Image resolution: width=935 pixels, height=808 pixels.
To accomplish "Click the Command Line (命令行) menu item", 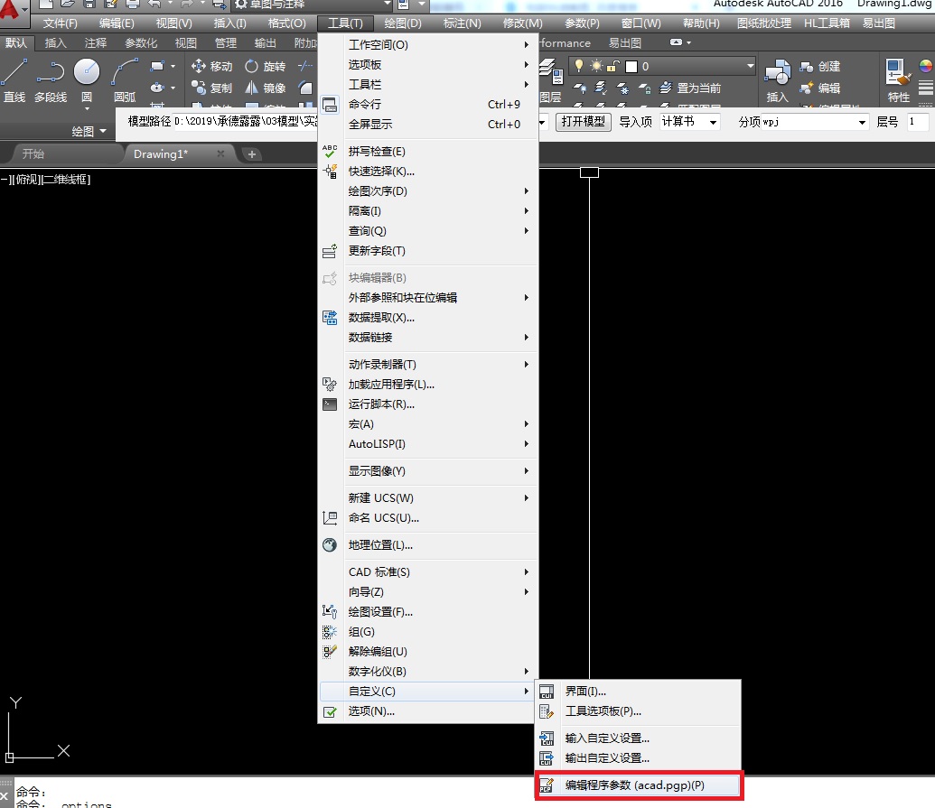I will [428, 105].
